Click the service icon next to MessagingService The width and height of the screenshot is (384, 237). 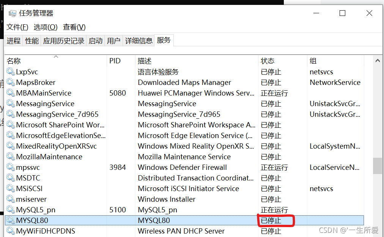pyautogui.click(x=11, y=103)
